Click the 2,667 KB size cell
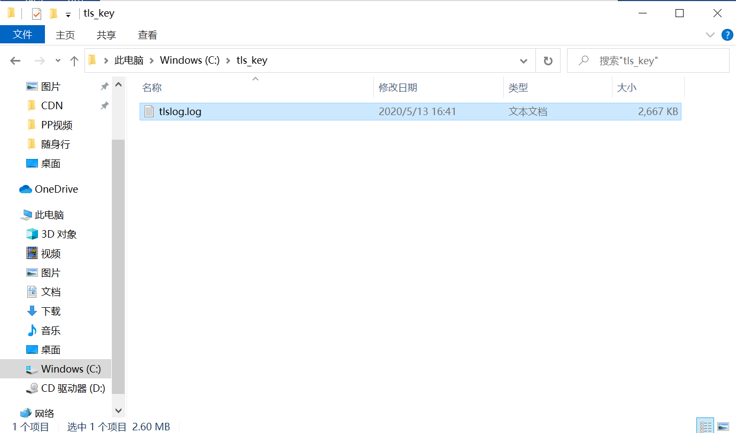The height and width of the screenshot is (433, 736). (658, 112)
